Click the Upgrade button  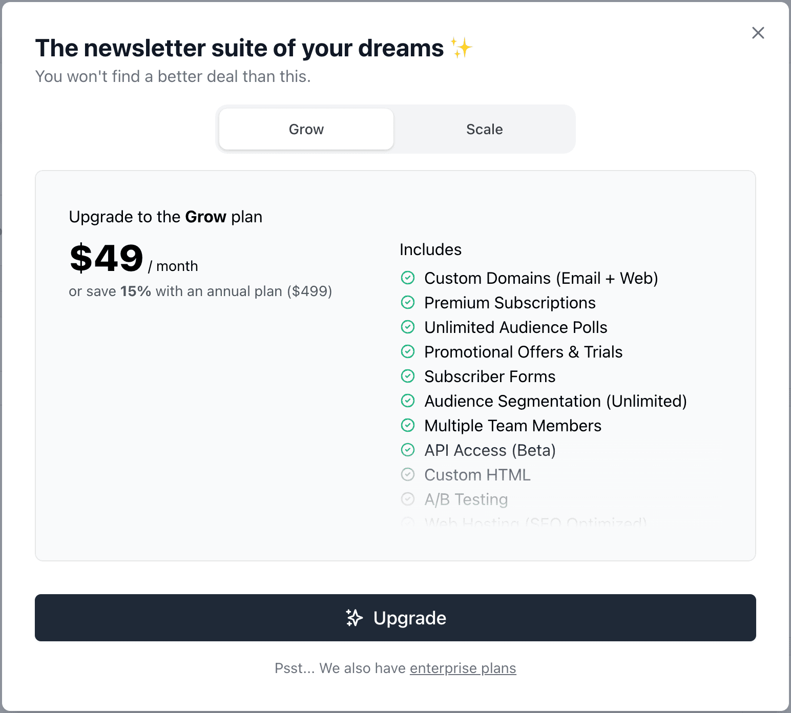395,618
